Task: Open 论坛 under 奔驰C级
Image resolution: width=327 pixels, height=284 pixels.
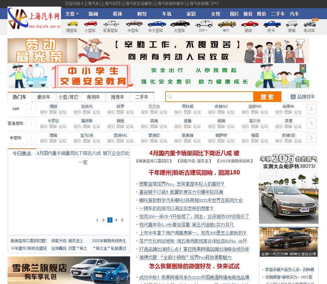Action: coord(298,141)
